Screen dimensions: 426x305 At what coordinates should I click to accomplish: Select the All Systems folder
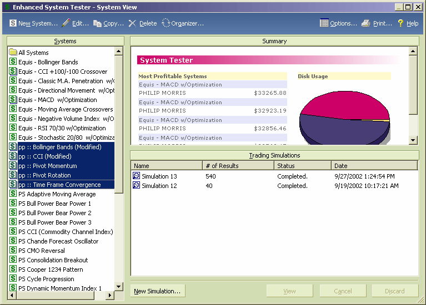pos(33,53)
